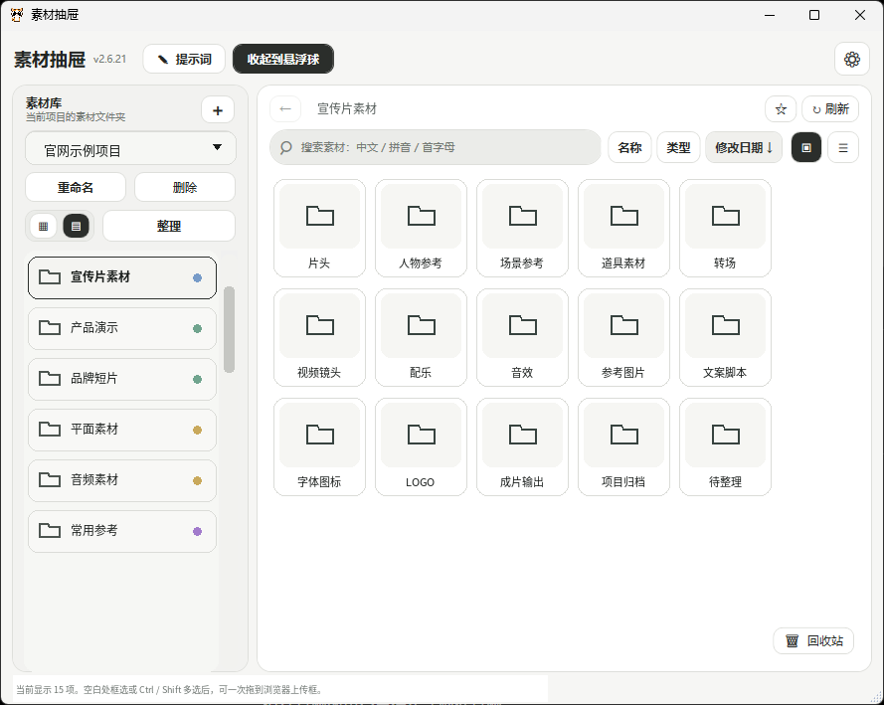Image resolution: width=884 pixels, height=705 pixels.
Task: Open the 参考图片 folder
Action: [624, 337]
